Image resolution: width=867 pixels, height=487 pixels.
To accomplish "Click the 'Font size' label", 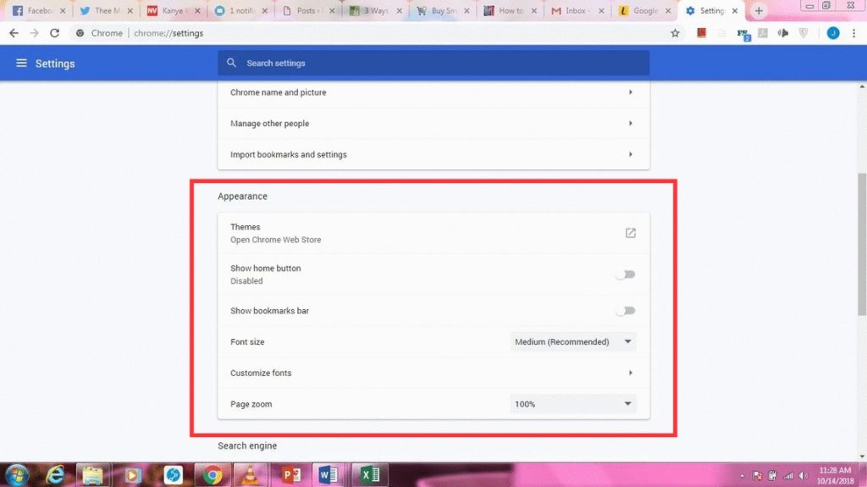I will (247, 342).
